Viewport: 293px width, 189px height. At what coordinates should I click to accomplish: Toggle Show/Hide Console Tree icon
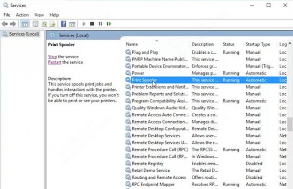(25, 24)
